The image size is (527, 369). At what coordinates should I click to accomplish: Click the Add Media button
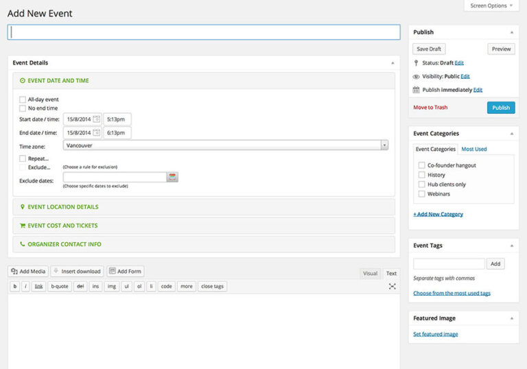point(28,272)
